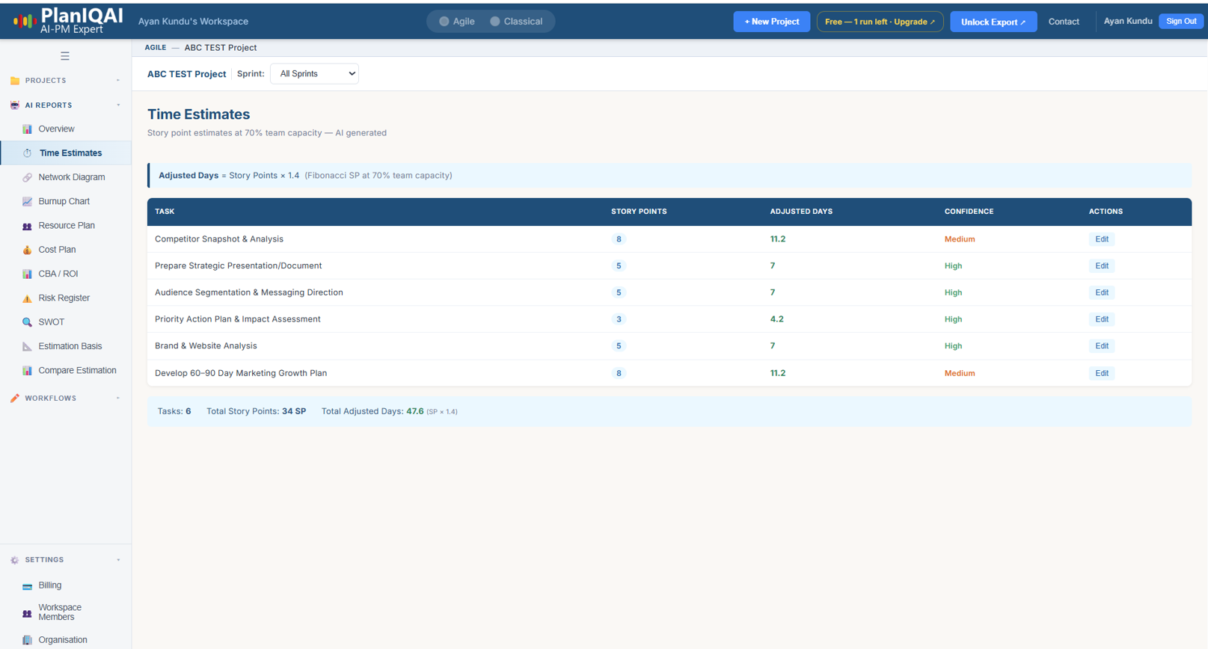Click the Medium confidence of Competitor Snapshot row
Image resolution: width=1208 pixels, height=649 pixels.
point(960,239)
